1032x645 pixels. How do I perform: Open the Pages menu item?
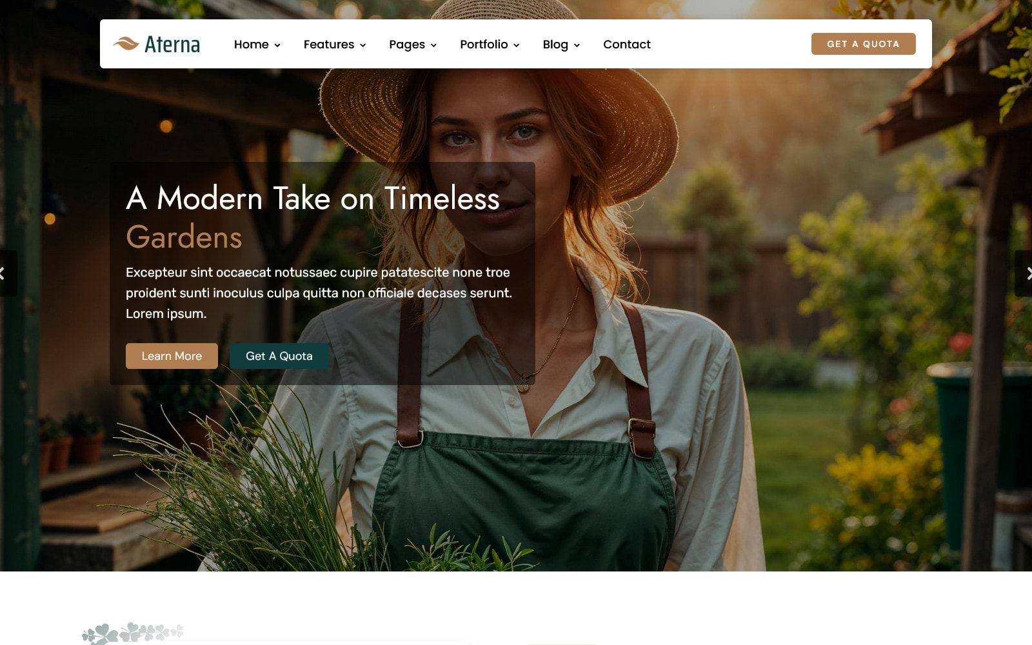(407, 45)
